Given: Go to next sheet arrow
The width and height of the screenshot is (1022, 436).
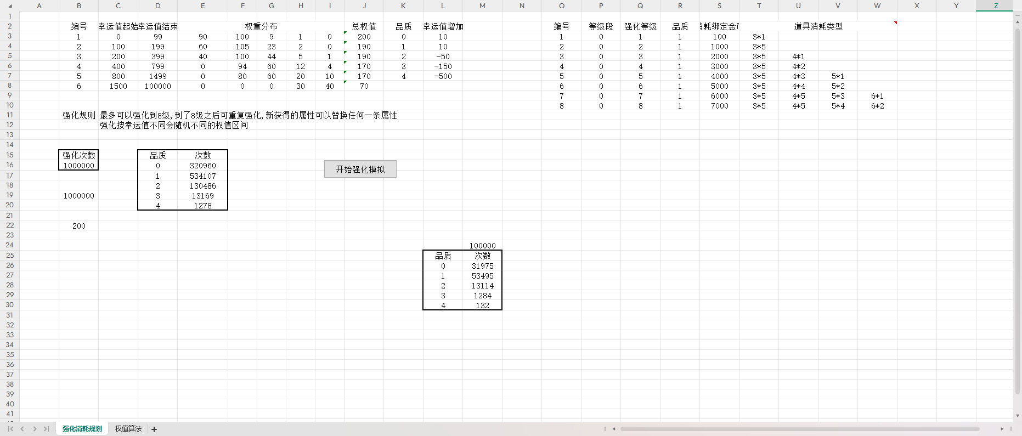Looking at the screenshot, I should 35,429.
